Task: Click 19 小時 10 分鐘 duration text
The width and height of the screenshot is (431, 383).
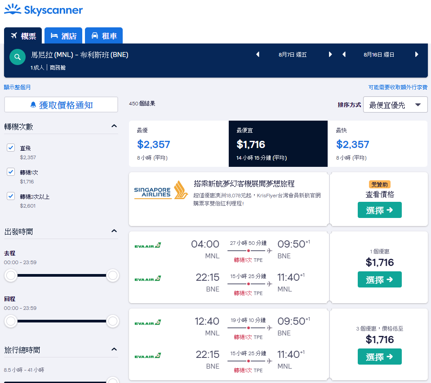Action: tap(248, 320)
